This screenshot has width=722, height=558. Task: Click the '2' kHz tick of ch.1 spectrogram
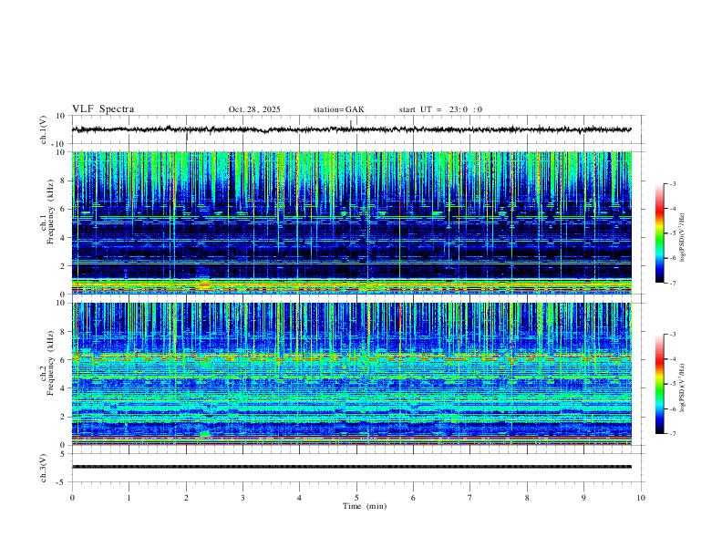[x=63, y=265]
